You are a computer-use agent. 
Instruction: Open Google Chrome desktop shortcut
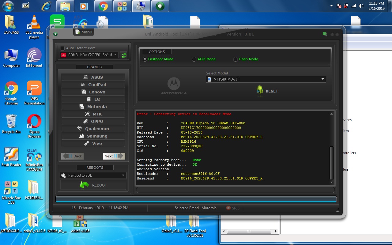coord(11,93)
